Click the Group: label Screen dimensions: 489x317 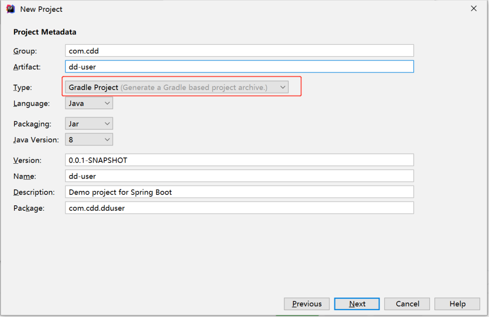[25, 51]
